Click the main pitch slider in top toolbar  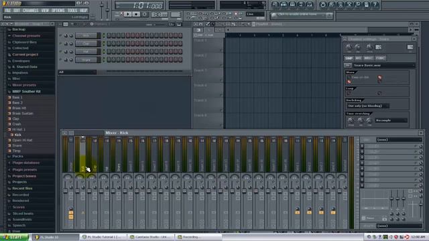pos(107,9)
